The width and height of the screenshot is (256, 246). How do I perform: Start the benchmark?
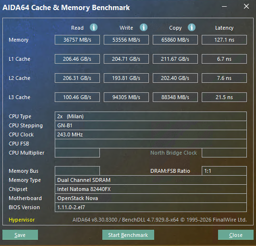[128, 235]
